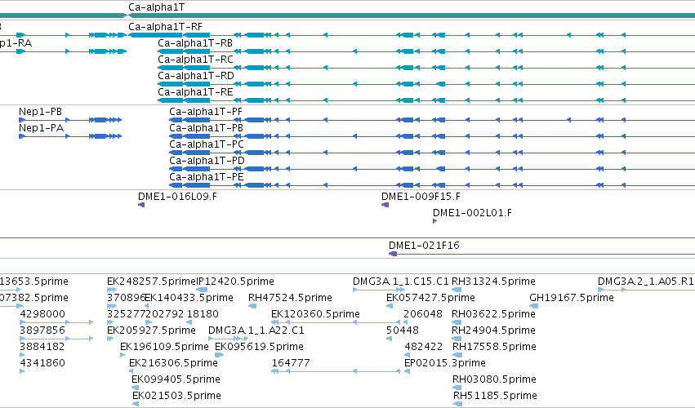Click blue feature glyph under RH51185.5prime

pos(458,404)
